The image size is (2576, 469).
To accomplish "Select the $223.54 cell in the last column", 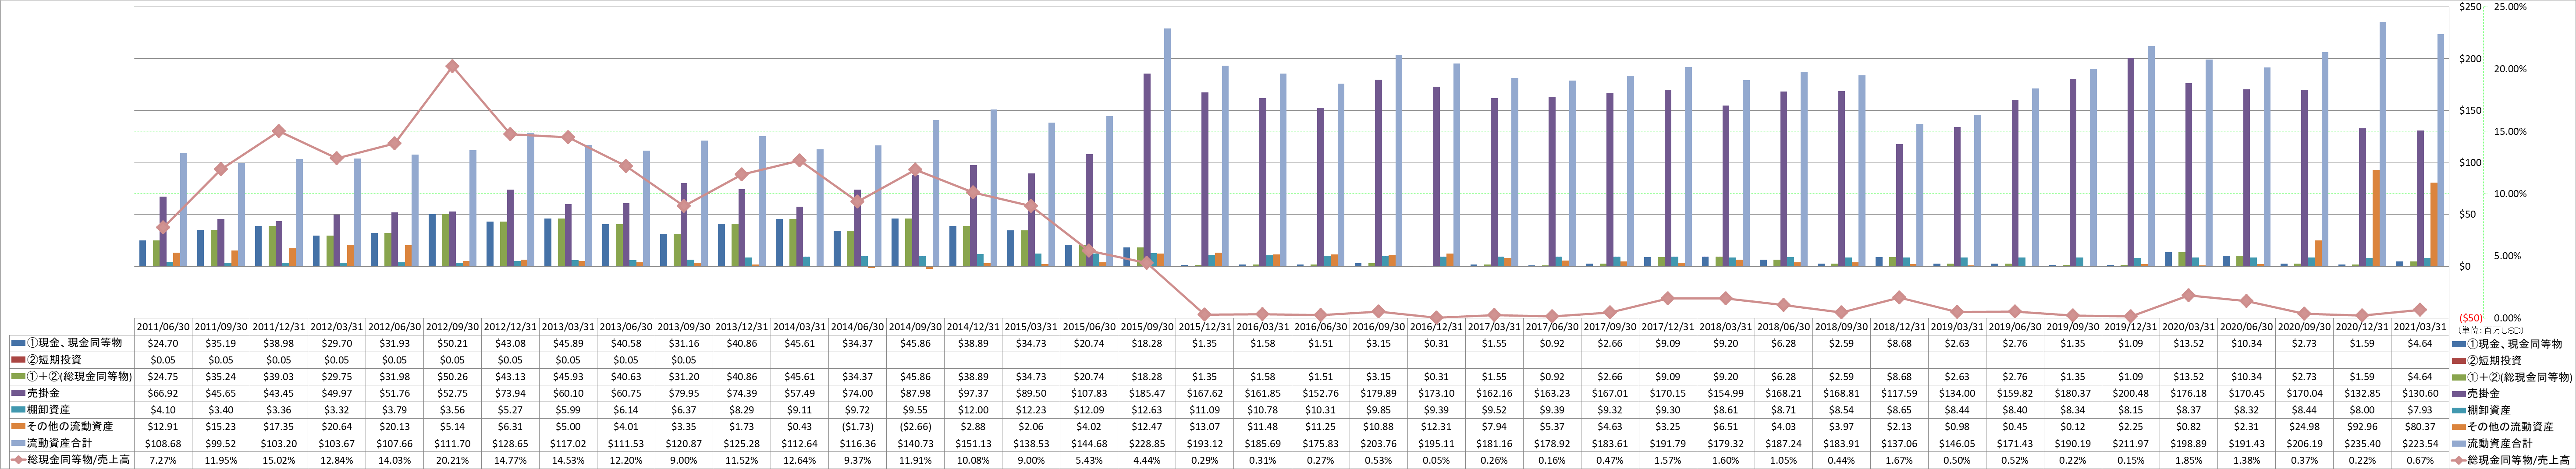I will coord(2419,444).
